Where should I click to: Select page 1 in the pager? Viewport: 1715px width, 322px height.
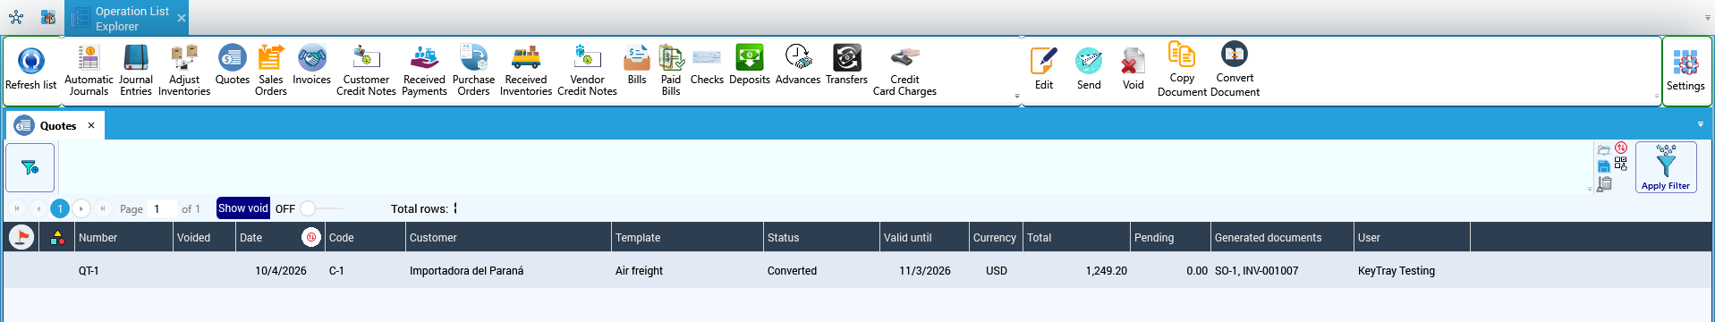[60, 208]
